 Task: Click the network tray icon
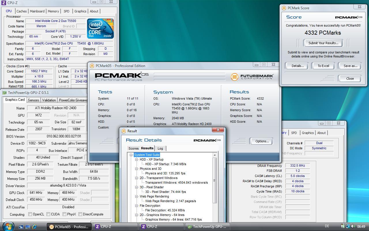click(348, 226)
